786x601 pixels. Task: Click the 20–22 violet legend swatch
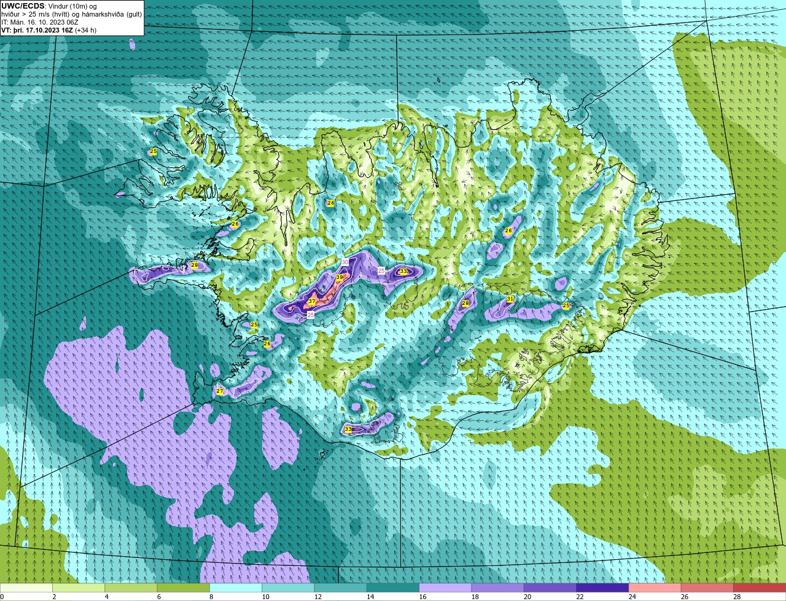(550, 588)
